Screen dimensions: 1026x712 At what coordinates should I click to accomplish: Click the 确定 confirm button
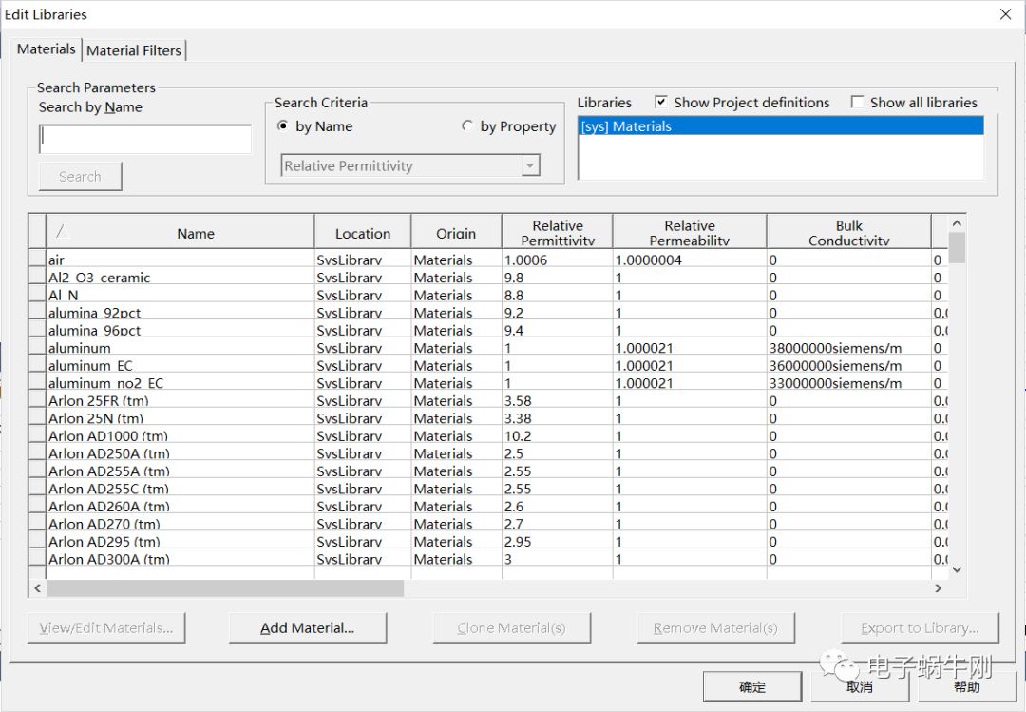click(751, 686)
